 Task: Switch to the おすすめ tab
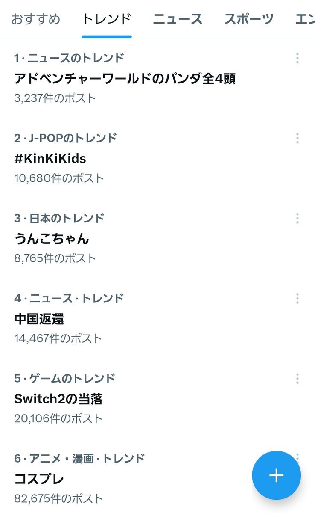35,19
